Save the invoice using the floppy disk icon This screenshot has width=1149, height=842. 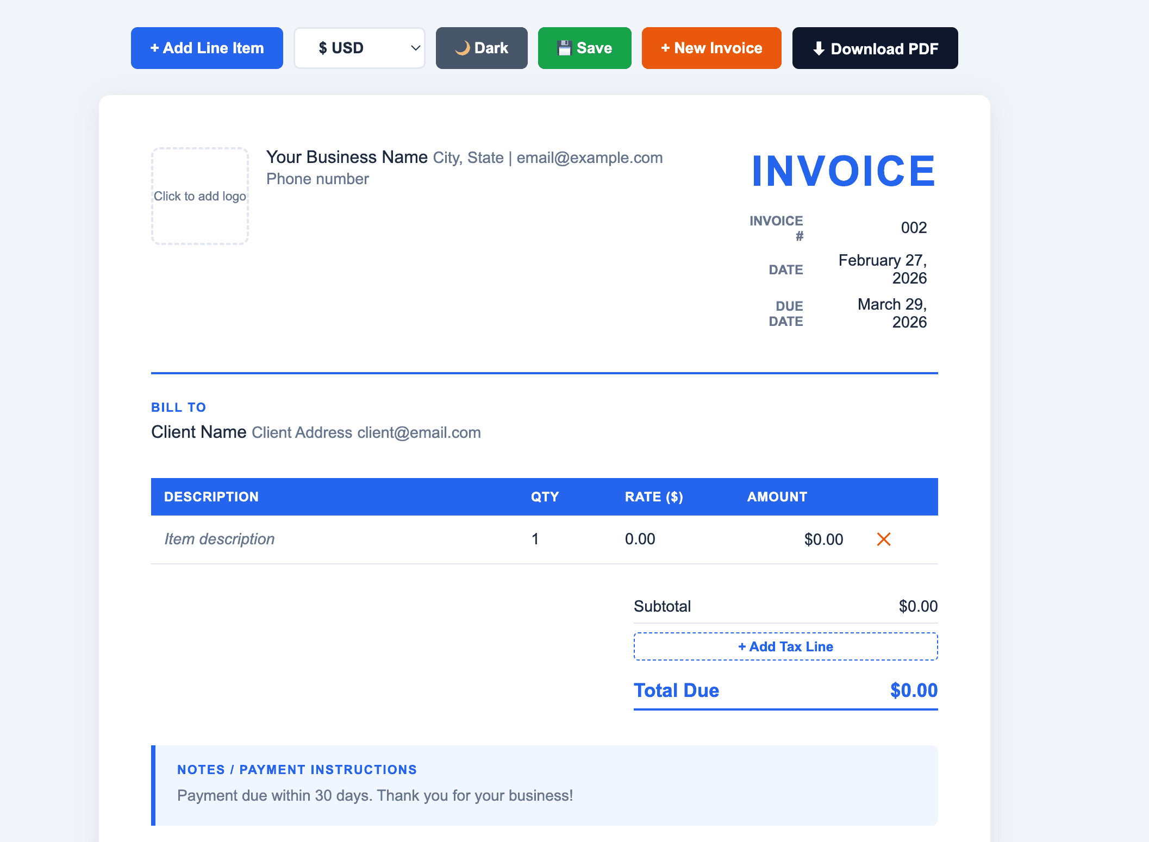coord(565,48)
